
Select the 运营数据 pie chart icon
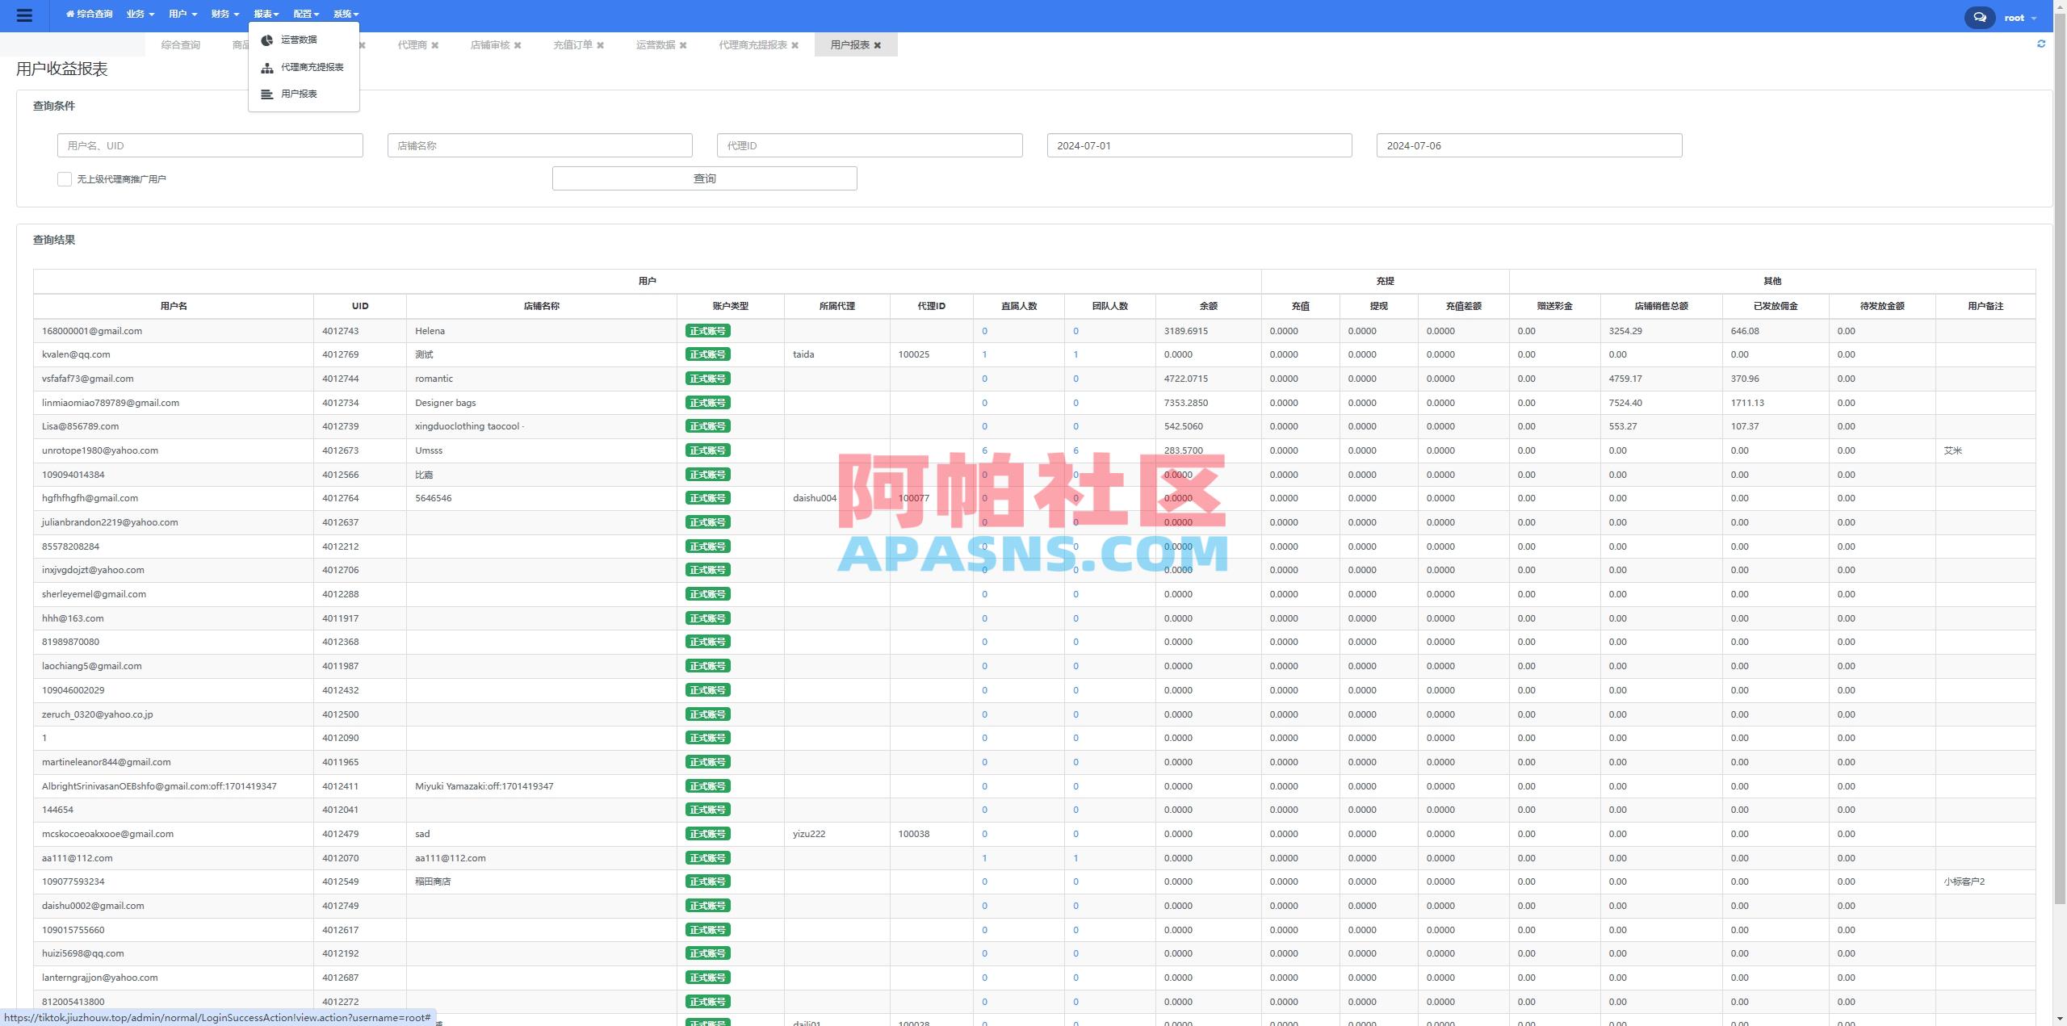(266, 39)
